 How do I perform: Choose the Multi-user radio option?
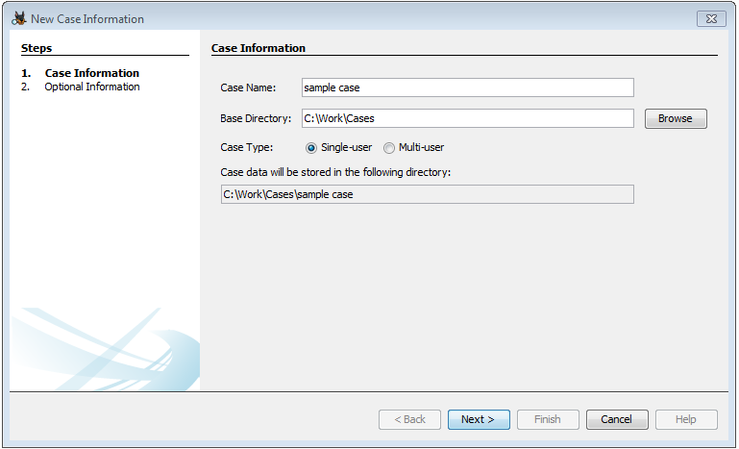pyautogui.click(x=389, y=148)
